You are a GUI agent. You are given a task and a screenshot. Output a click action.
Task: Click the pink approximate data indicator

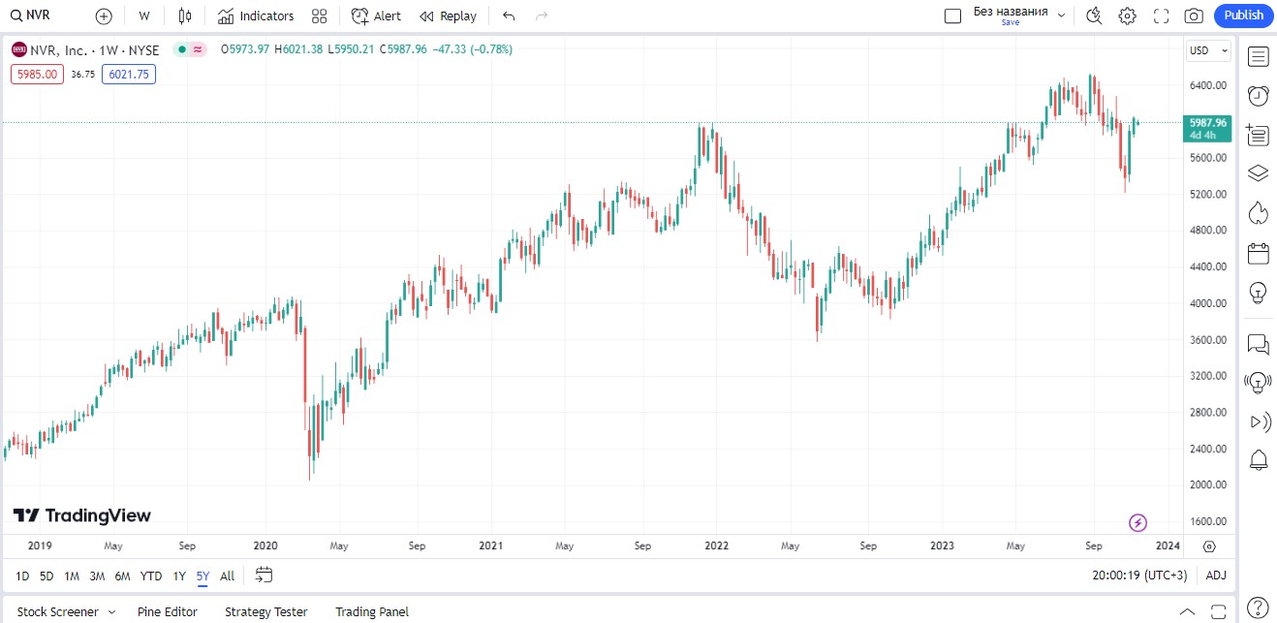pyautogui.click(x=199, y=49)
